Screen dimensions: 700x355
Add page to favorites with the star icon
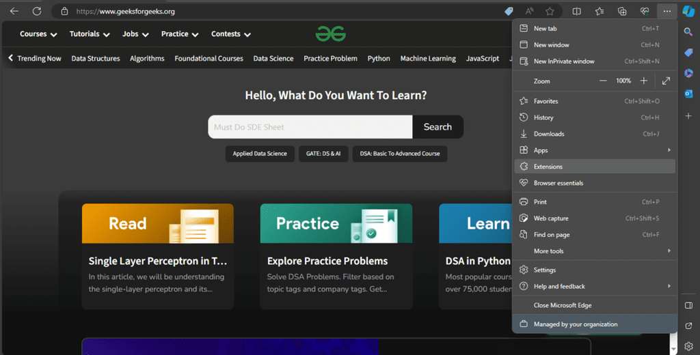click(550, 11)
